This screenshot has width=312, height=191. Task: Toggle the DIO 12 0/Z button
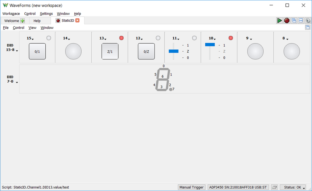pos(146,51)
